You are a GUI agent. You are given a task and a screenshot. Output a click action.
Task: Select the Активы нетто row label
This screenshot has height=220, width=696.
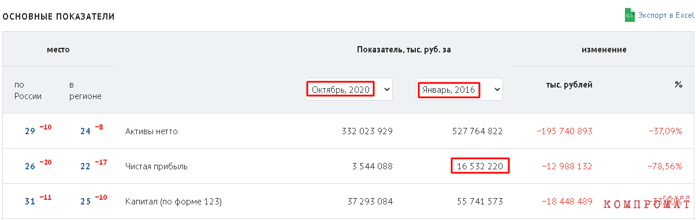pyautogui.click(x=151, y=131)
